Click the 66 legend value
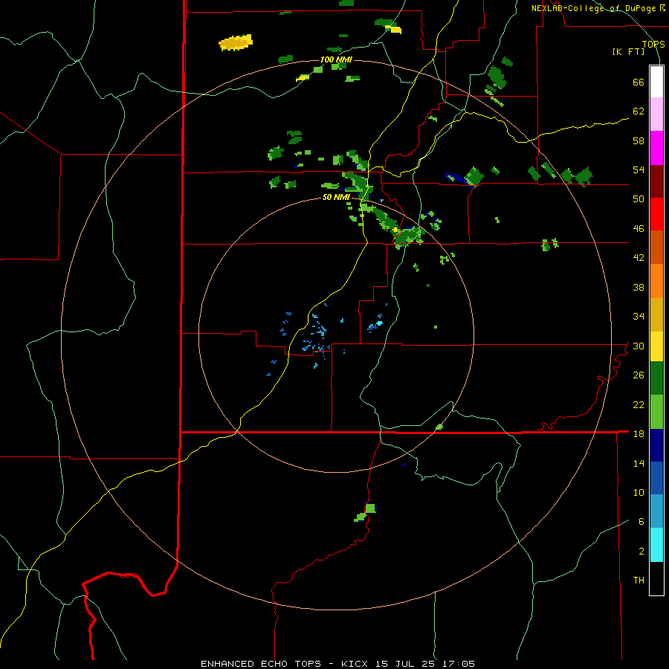Screen dimensions: 669x669 coord(639,83)
